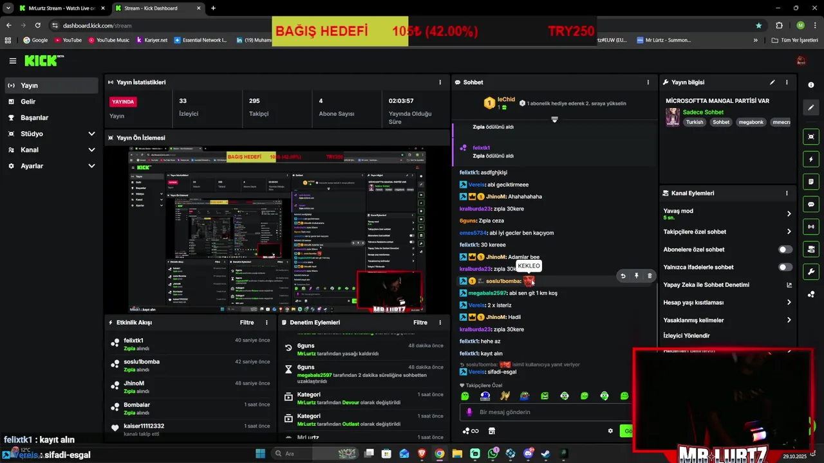
Task: Toggle Yalnızca ifadelerle sohbet switch
Action: click(785, 267)
